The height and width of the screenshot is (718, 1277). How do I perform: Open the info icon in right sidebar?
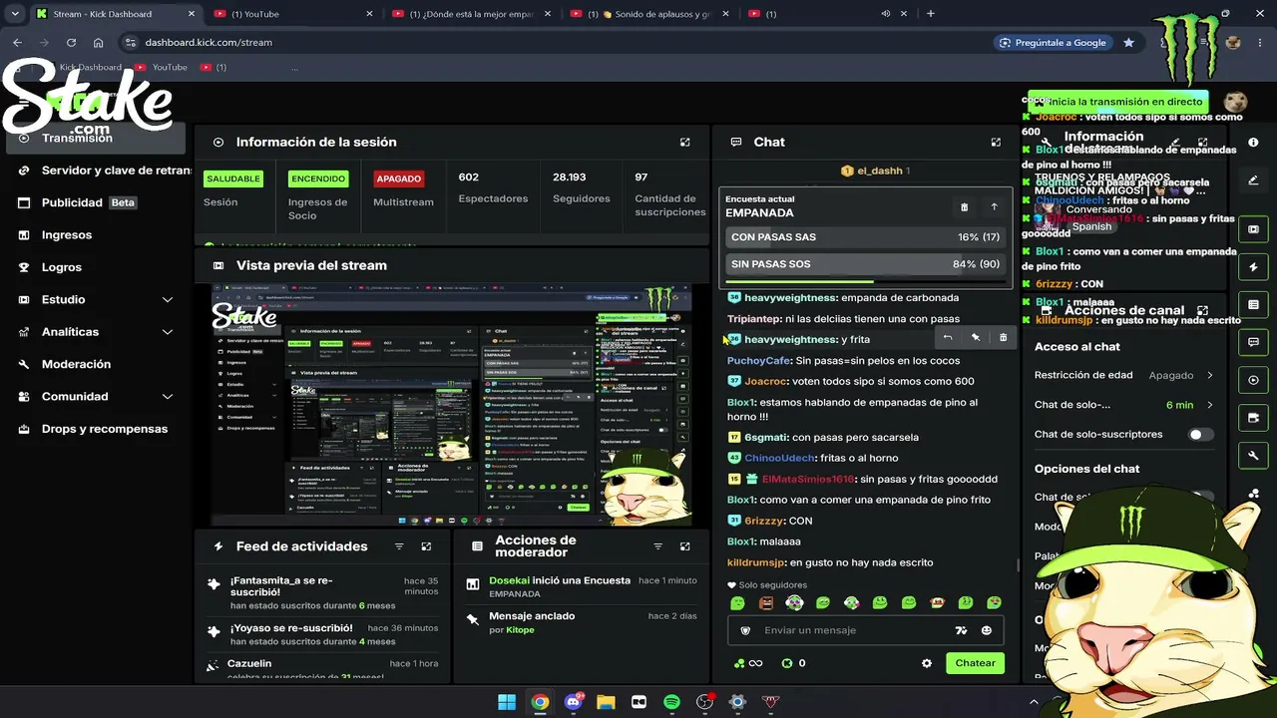tap(1253, 143)
